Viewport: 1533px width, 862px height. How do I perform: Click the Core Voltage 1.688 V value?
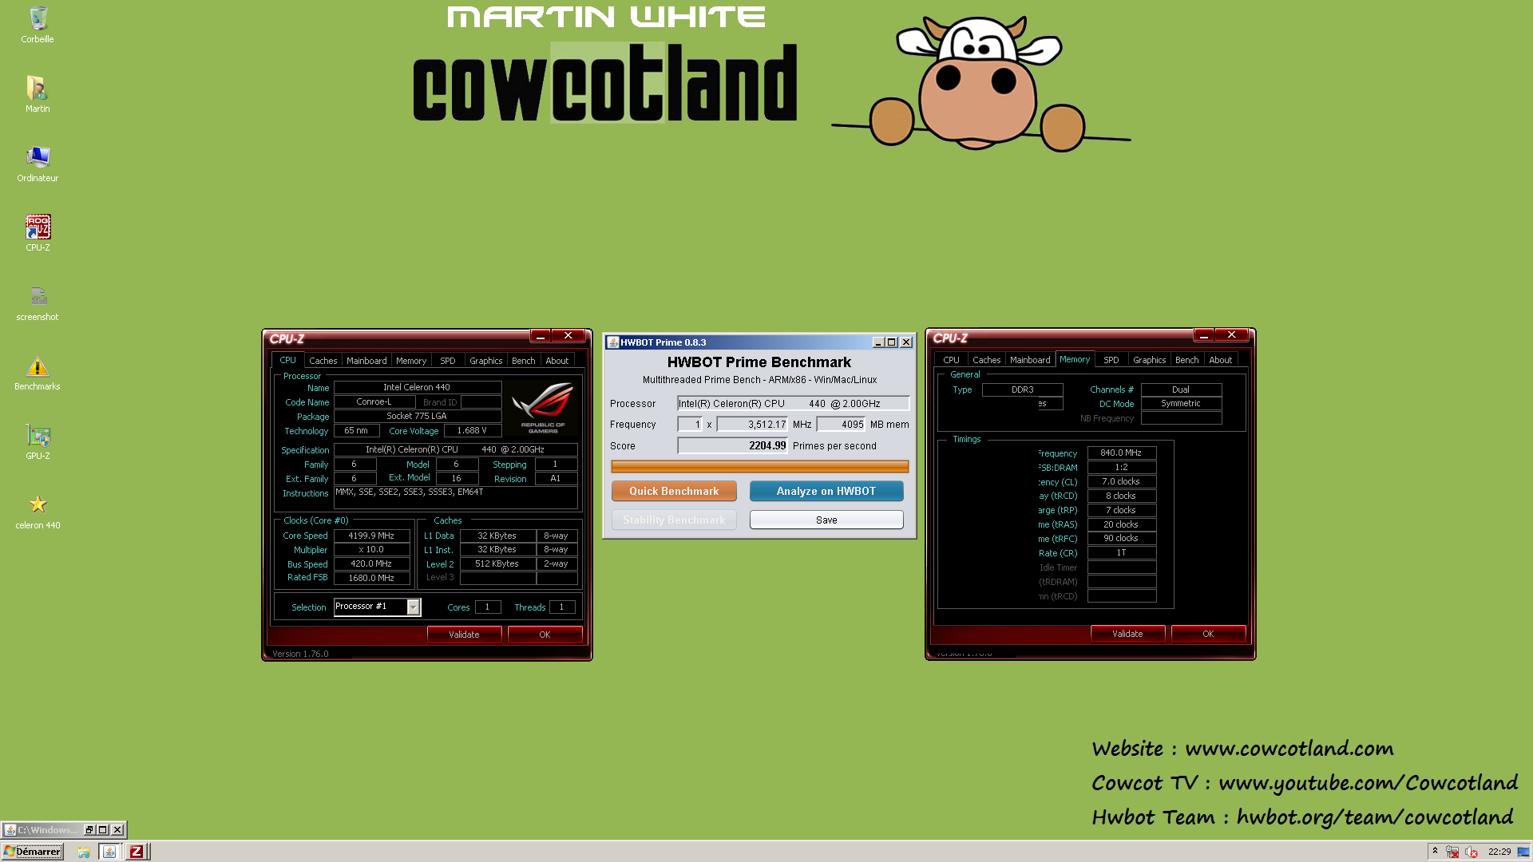(x=472, y=430)
